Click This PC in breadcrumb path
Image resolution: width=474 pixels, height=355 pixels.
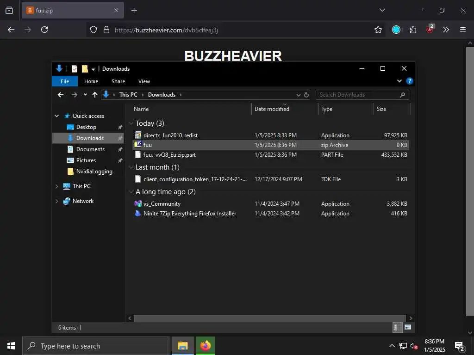tap(128, 94)
